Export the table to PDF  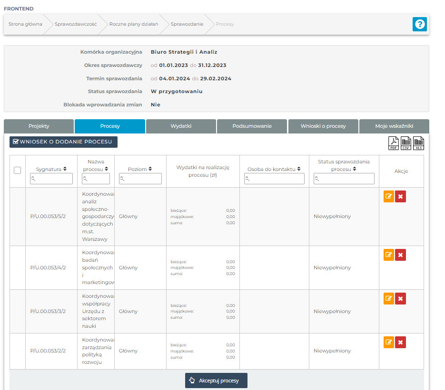coord(394,143)
